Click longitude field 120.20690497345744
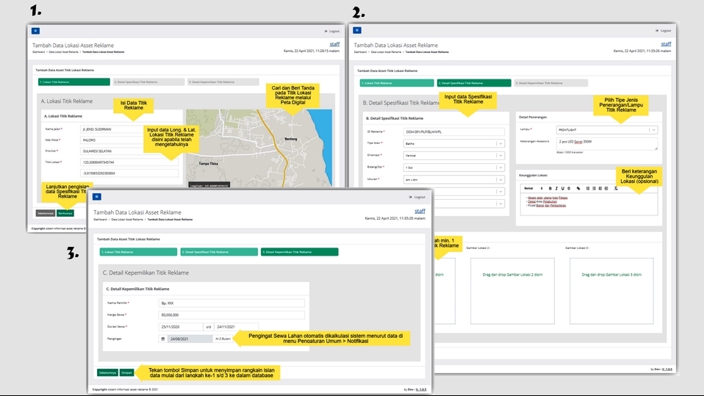 (x=129, y=162)
